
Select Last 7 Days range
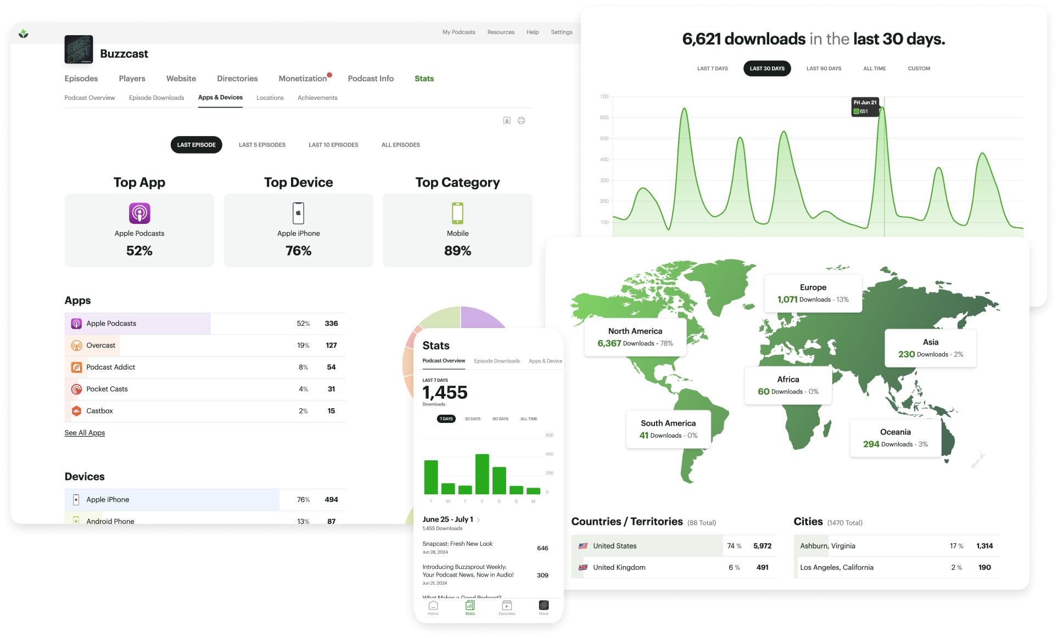click(712, 69)
